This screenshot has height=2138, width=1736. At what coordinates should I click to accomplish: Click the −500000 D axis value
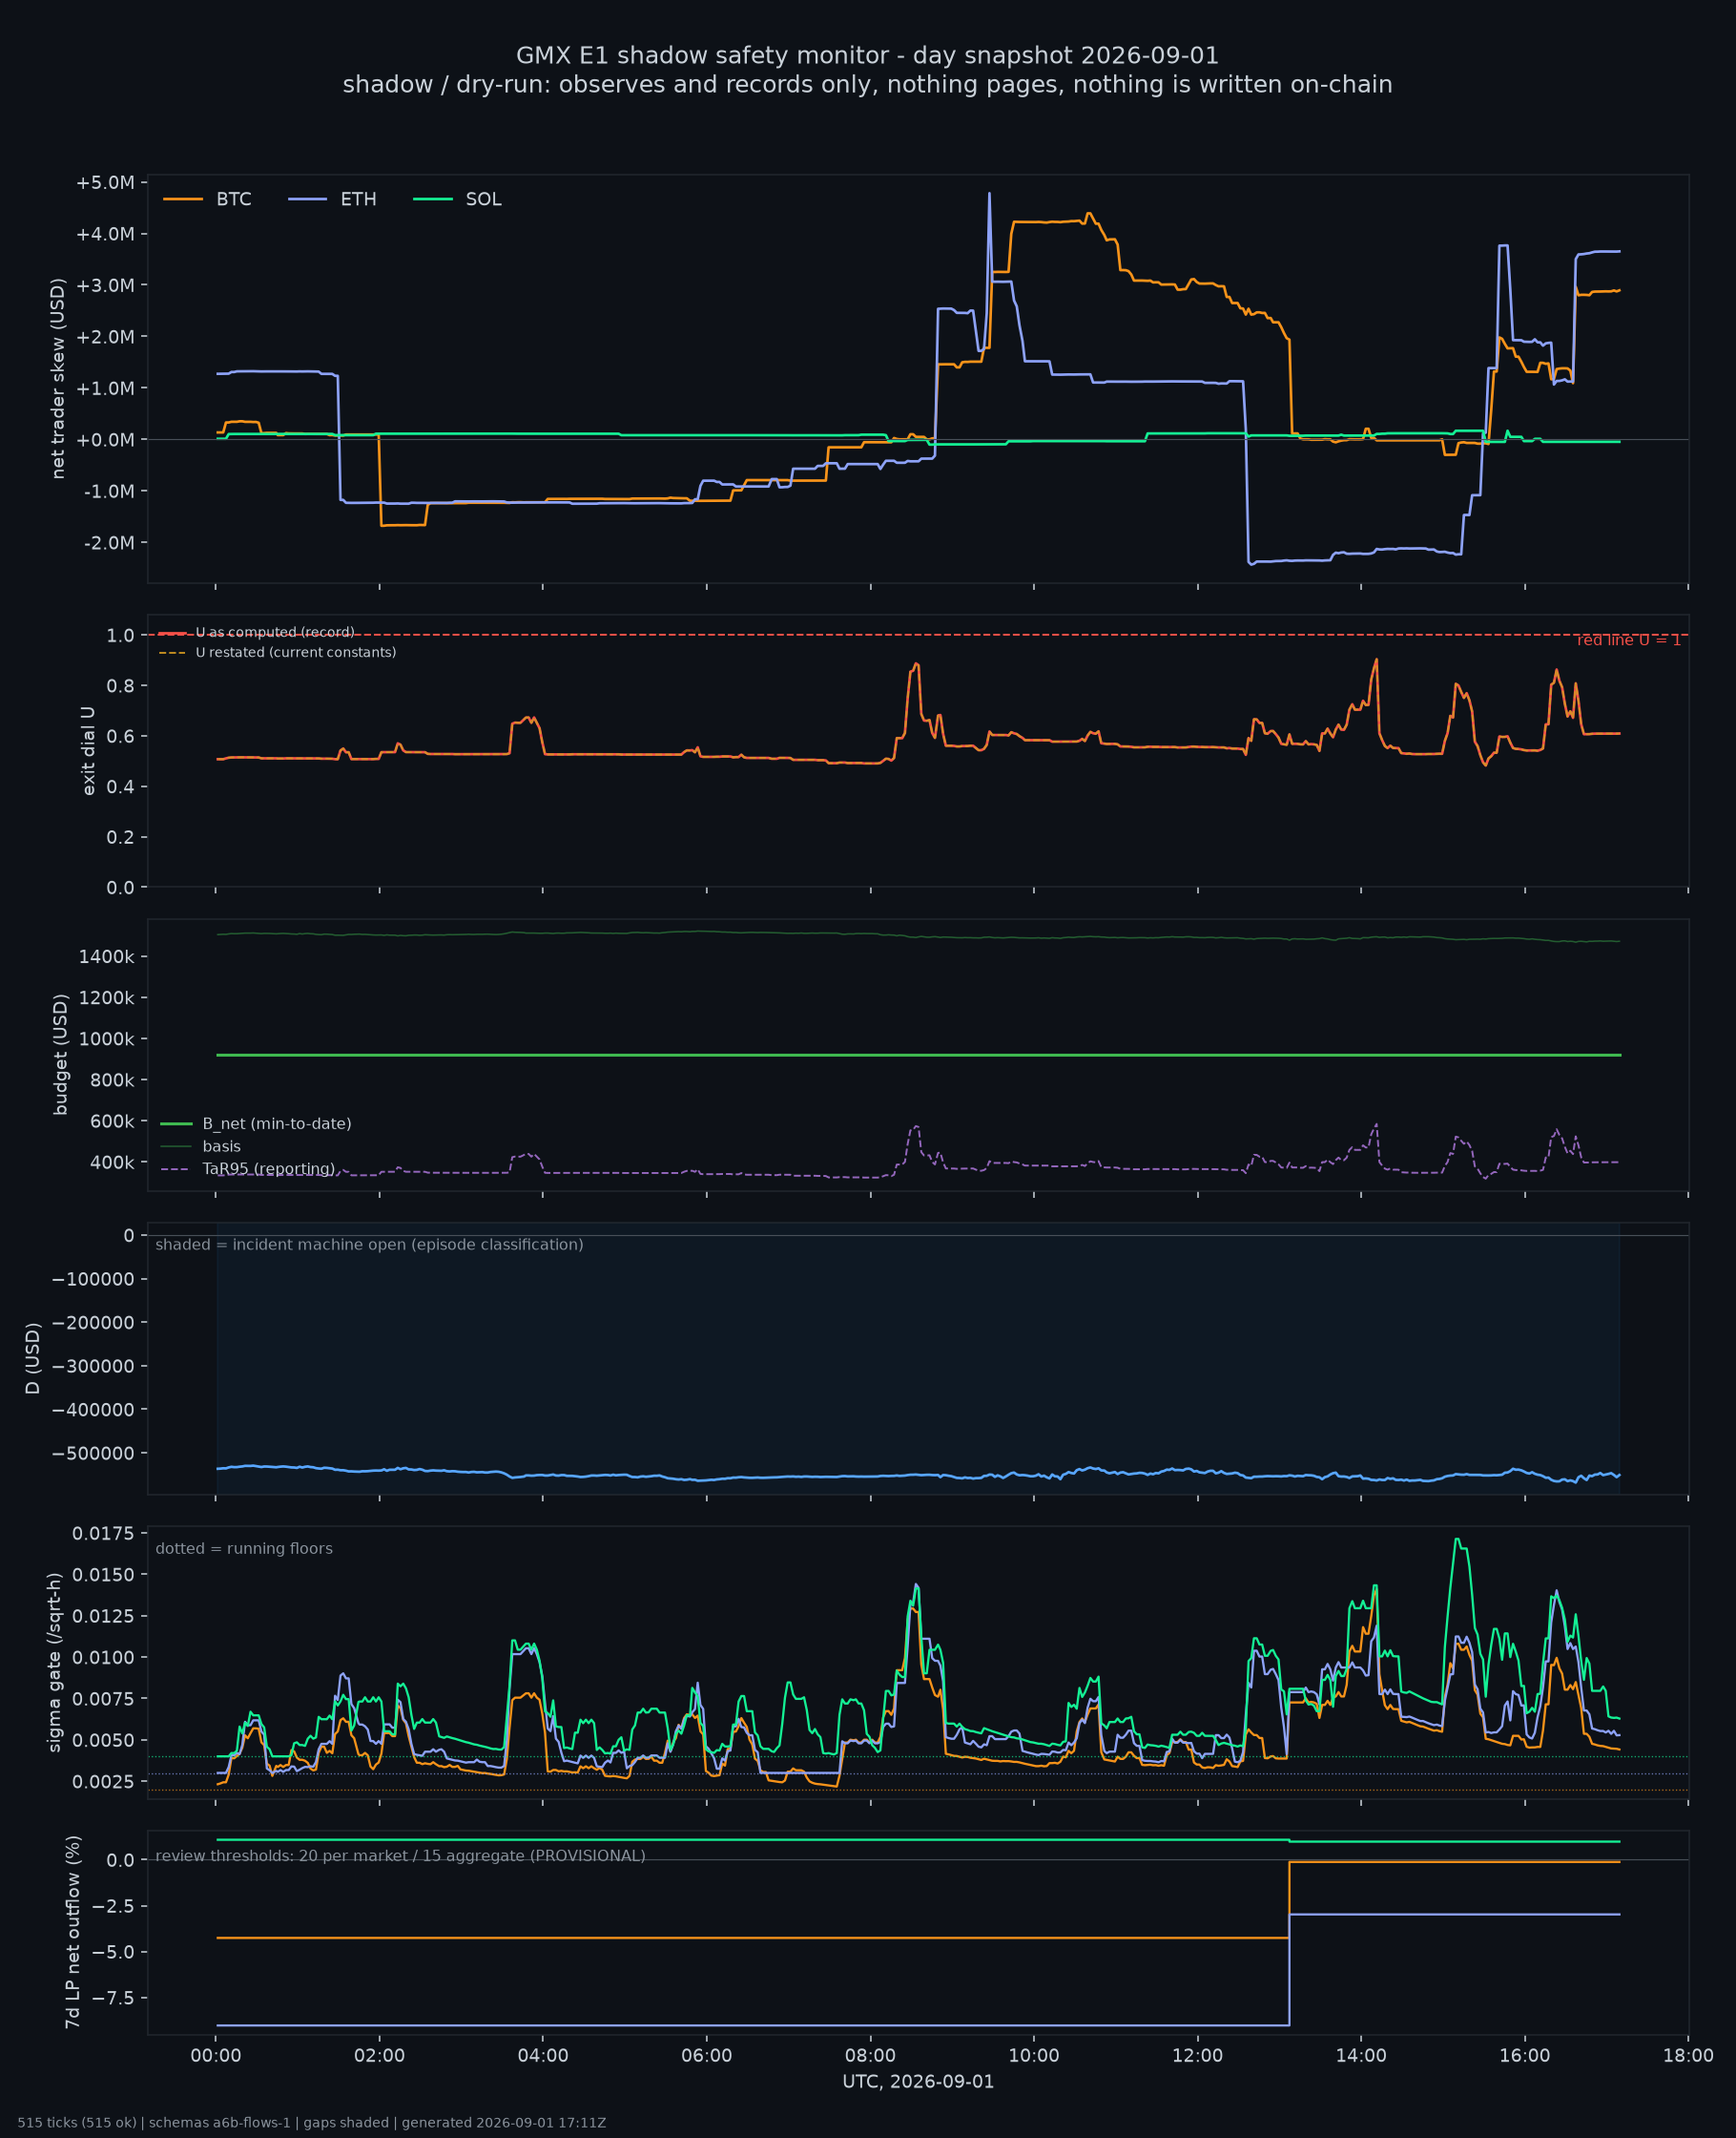(x=94, y=1454)
